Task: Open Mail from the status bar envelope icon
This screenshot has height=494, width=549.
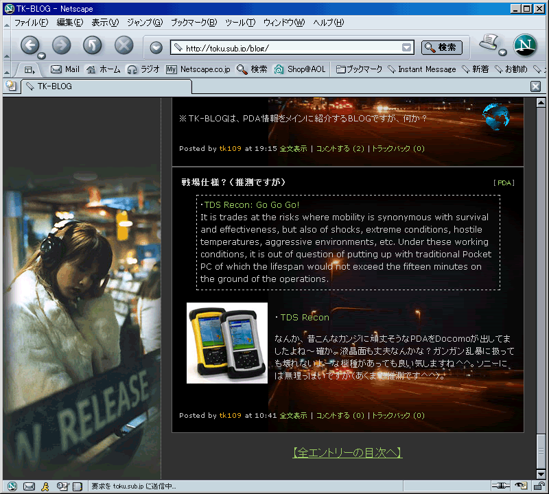Action: (x=29, y=486)
